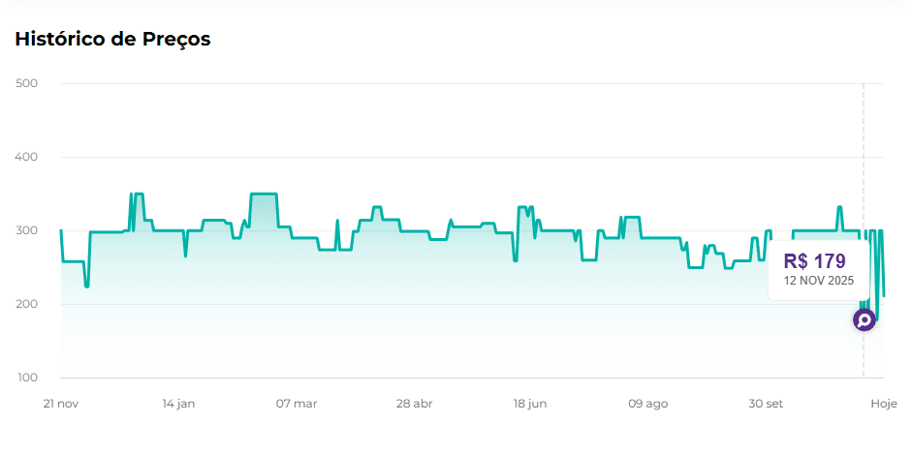Image resolution: width=912 pixels, height=453 pixels.
Task: Click the Hoje label on the axis
Action: click(x=883, y=404)
